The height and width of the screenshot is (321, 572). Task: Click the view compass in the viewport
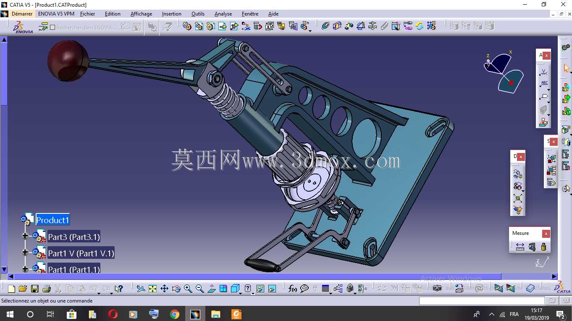tap(504, 71)
